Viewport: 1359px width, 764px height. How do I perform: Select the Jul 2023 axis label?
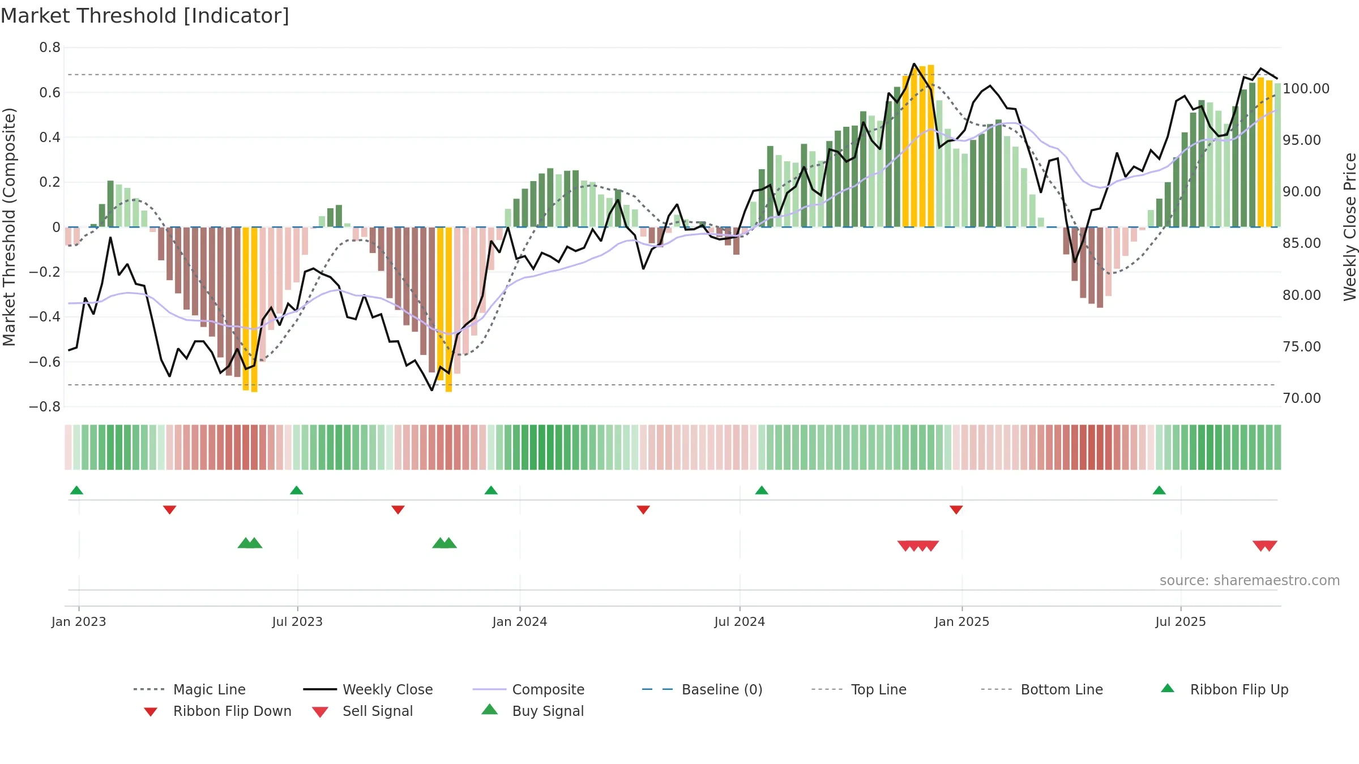point(297,621)
